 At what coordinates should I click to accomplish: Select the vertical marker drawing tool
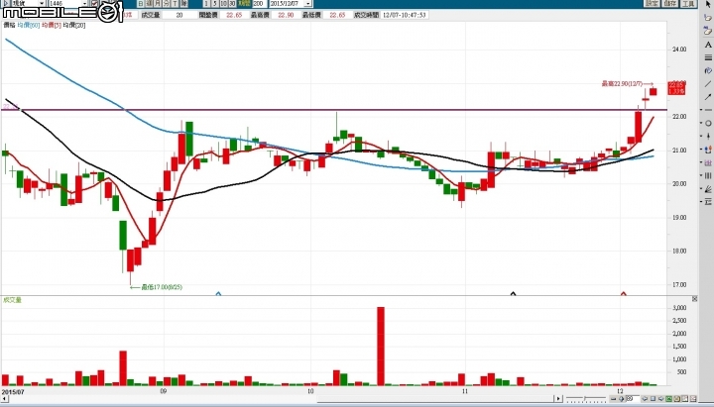(x=708, y=136)
